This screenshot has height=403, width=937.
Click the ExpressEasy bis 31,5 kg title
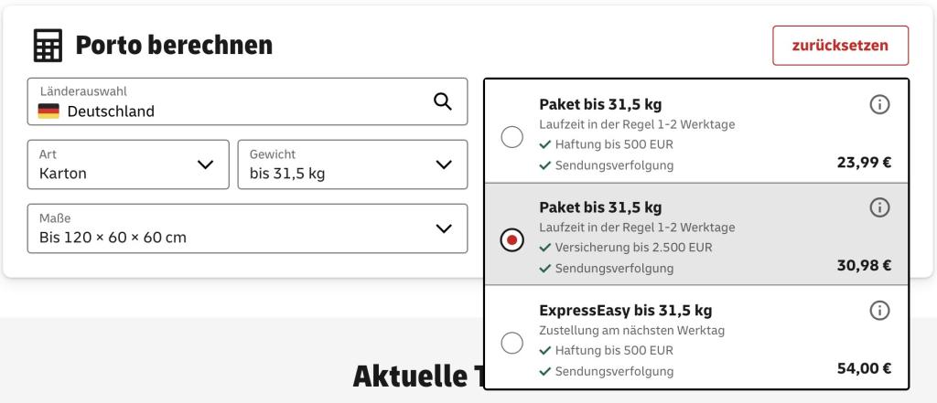pyautogui.click(x=626, y=311)
